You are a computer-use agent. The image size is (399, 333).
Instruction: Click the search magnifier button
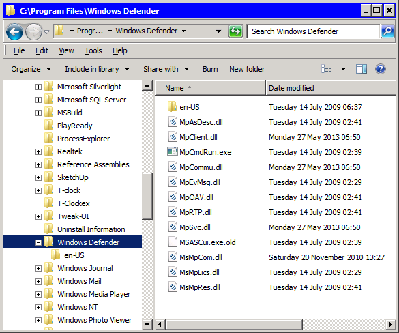pos(387,31)
